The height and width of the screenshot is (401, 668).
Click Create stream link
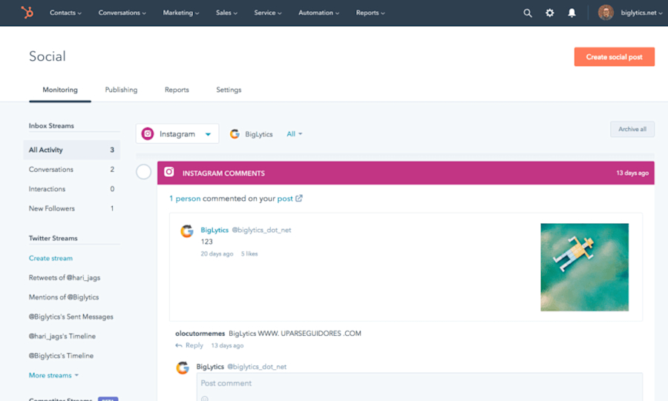coord(50,258)
